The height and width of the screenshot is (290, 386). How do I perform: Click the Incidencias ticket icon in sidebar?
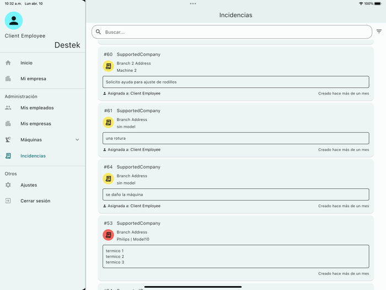pyautogui.click(x=8, y=156)
